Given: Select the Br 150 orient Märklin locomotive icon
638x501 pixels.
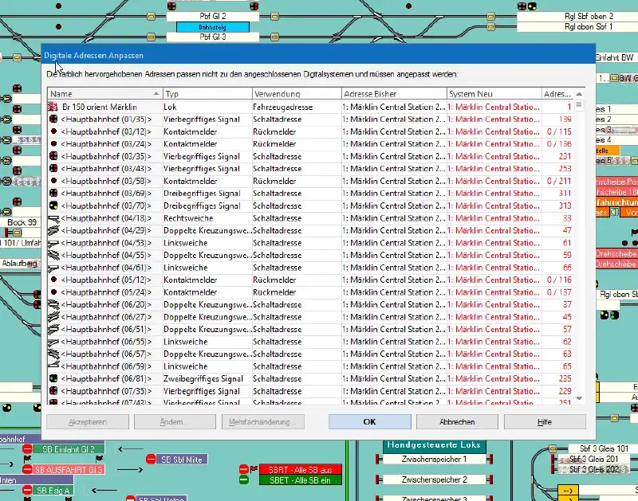Looking at the screenshot, I should point(53,107).
